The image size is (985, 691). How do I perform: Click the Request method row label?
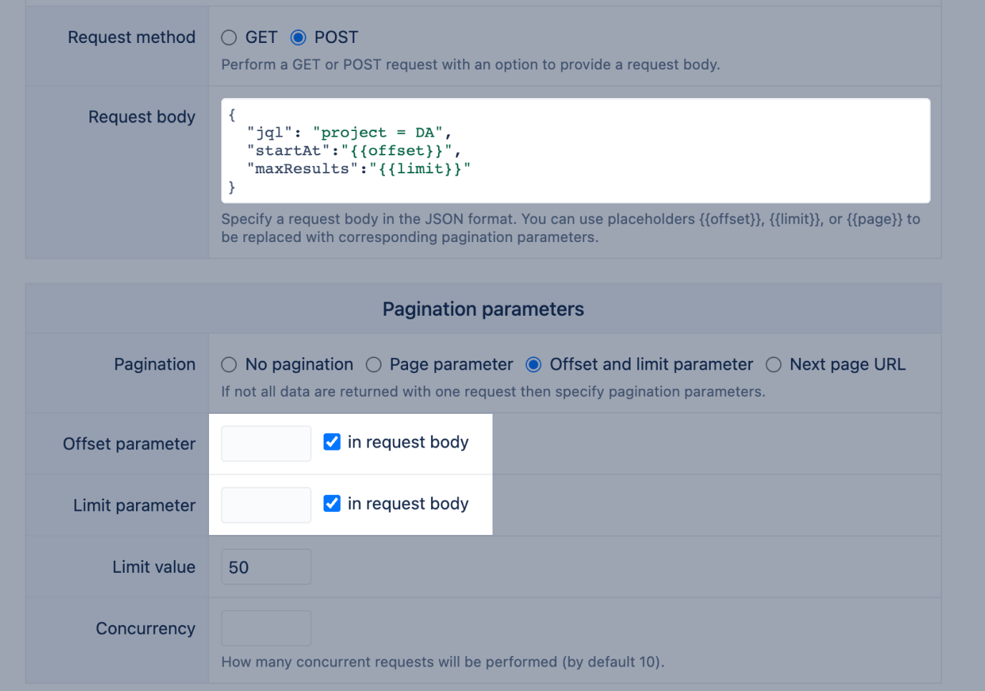131,37
